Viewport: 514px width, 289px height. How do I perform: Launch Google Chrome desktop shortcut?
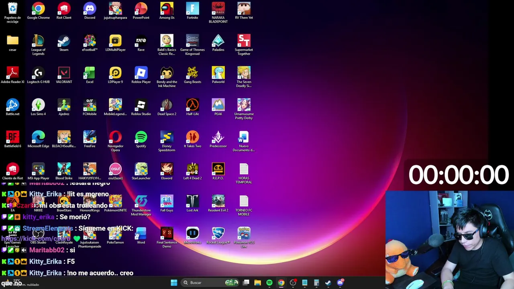pyautogui.click(x=38, y=11)
